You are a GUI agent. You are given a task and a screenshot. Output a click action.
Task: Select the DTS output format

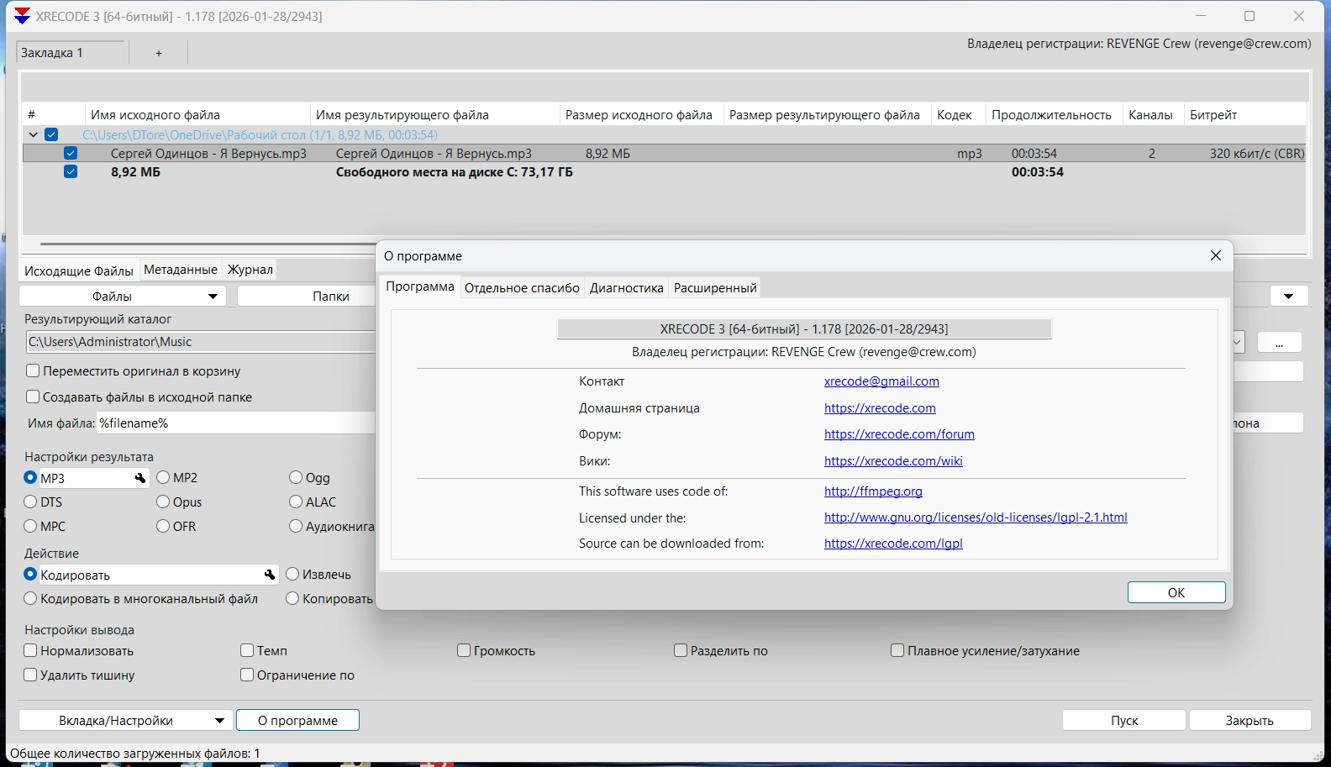tap(31, 502)
